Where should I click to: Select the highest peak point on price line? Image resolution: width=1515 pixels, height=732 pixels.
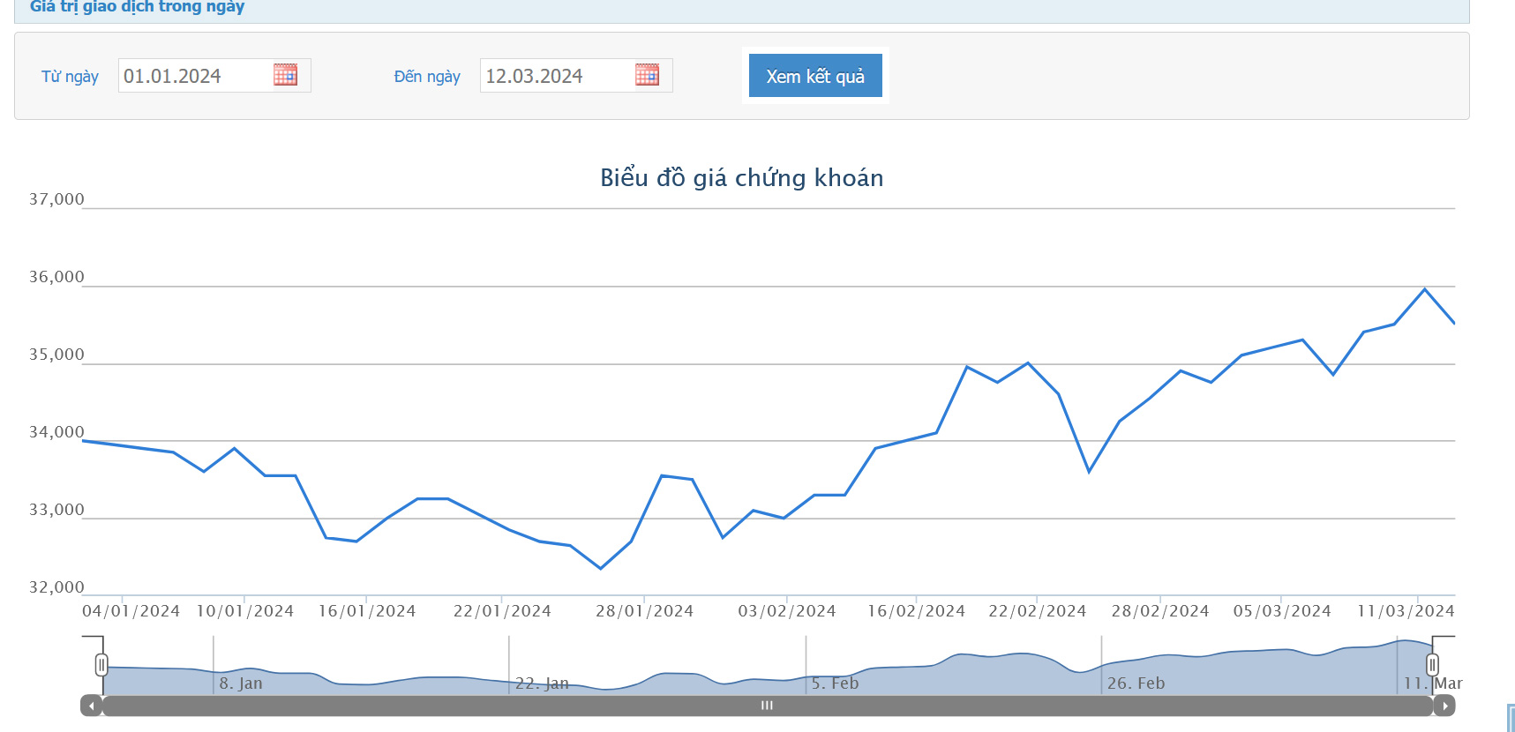point(1424,289)
